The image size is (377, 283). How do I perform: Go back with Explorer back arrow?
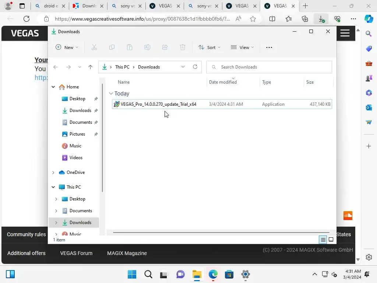[x=56, y=67]
